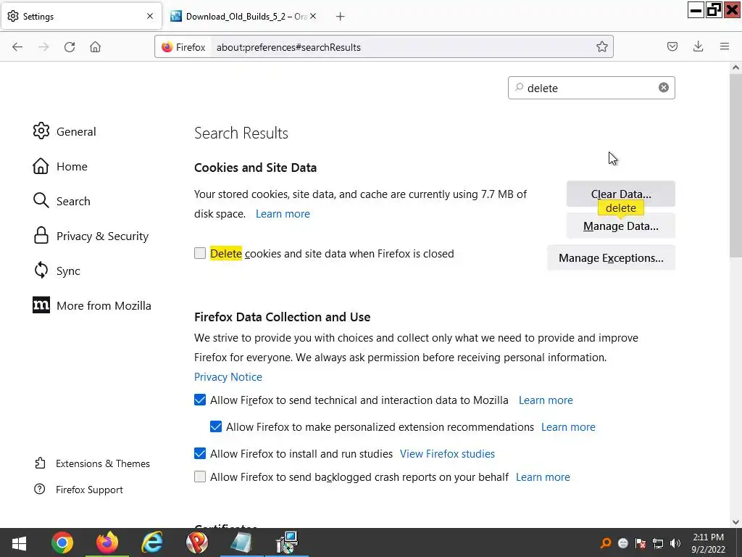
Task: Open Learn more for technical data
Action: (546, 400)
